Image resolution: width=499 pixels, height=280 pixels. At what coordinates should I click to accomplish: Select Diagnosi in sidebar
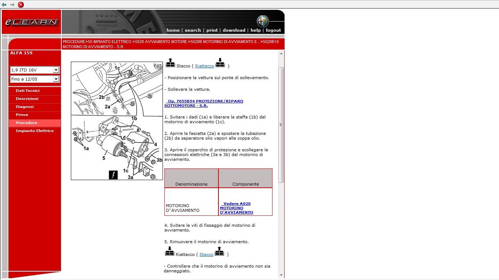(x=24, y=106)
